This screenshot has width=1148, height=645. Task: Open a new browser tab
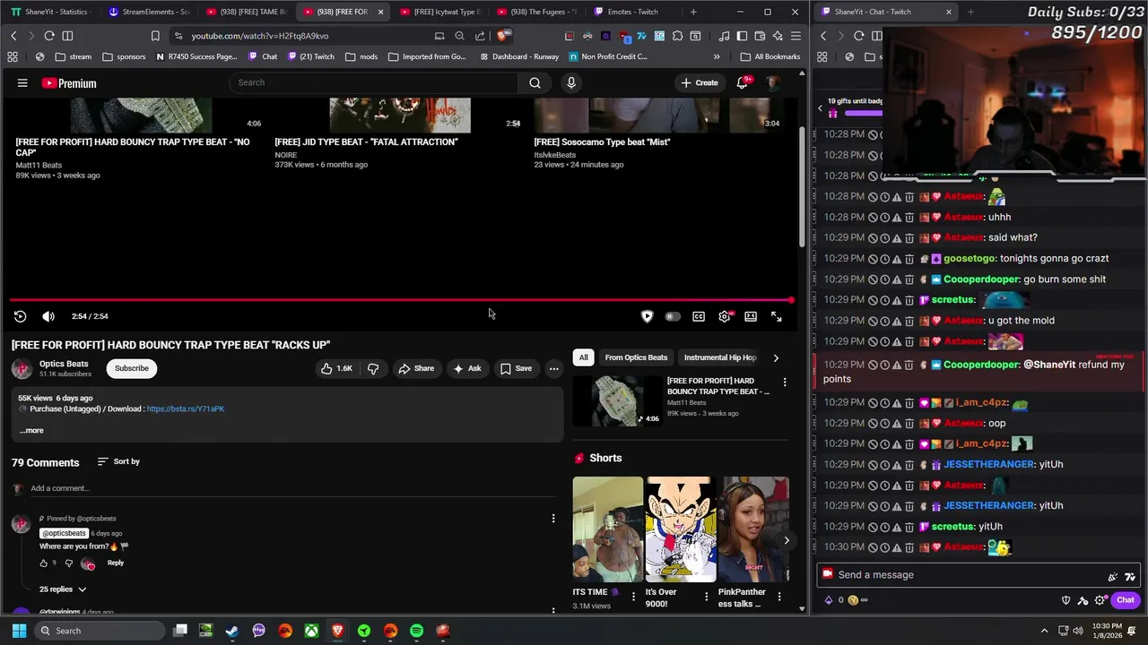(693, 12)
